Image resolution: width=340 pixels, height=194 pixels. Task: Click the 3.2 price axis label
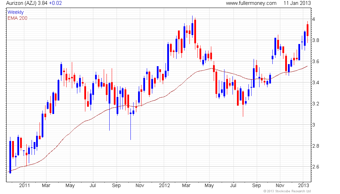point(316,104)
